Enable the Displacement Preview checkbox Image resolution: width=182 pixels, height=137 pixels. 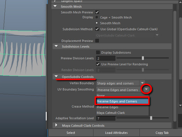97,41
